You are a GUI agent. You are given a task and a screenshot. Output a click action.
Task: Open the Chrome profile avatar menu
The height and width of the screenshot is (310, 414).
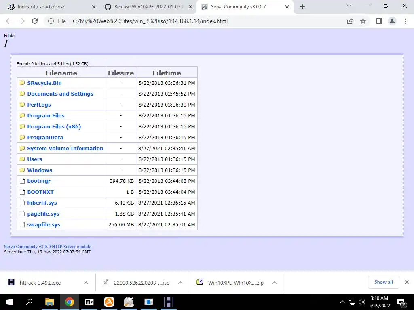pos(392,21)
